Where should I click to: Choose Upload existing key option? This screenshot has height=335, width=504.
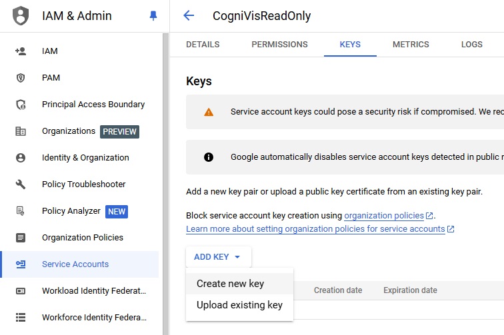pyautogui.click(x=239, y=305)
